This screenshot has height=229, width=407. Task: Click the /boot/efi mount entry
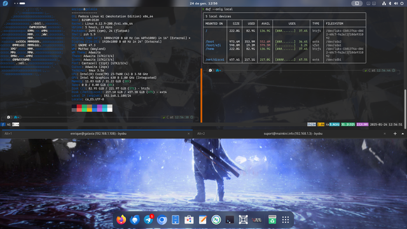point(213,45)
